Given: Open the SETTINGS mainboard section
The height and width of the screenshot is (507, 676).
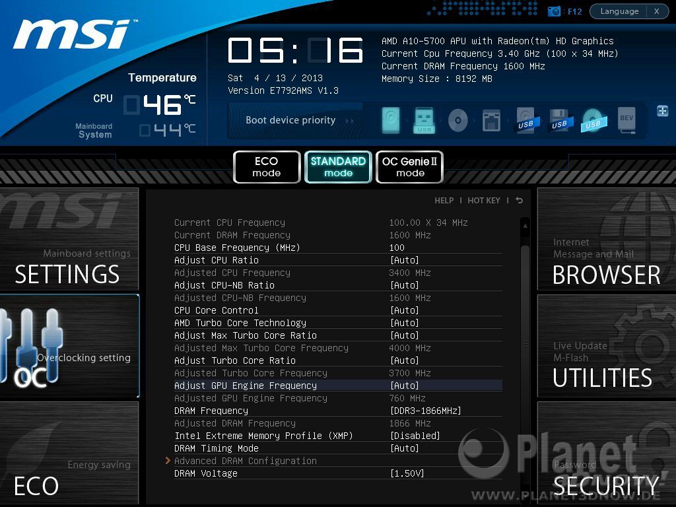Looking at the screenshot, I should click(x=69, y=239).
